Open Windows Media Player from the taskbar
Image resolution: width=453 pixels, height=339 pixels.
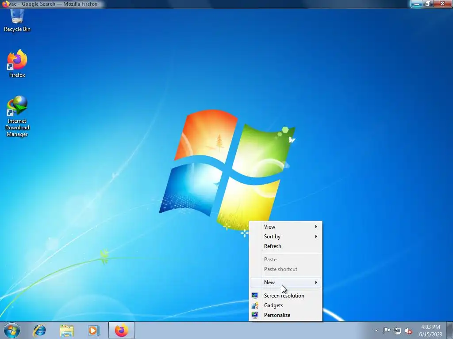click(93, 330)
